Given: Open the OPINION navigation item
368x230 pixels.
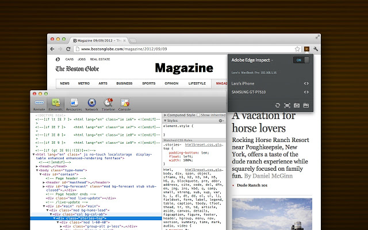Looking at the screenshot, I should (171, 83).
